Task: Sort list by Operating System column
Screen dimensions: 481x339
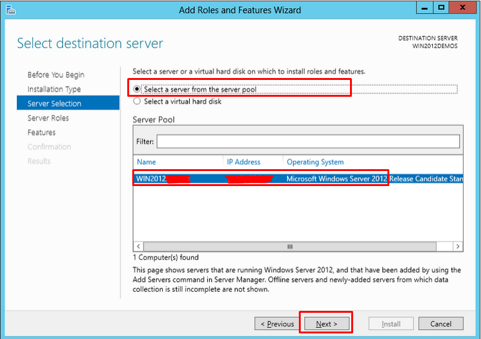Action: 315,162
